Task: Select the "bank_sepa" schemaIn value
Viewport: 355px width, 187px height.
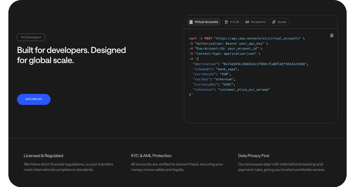Action: 227,69
